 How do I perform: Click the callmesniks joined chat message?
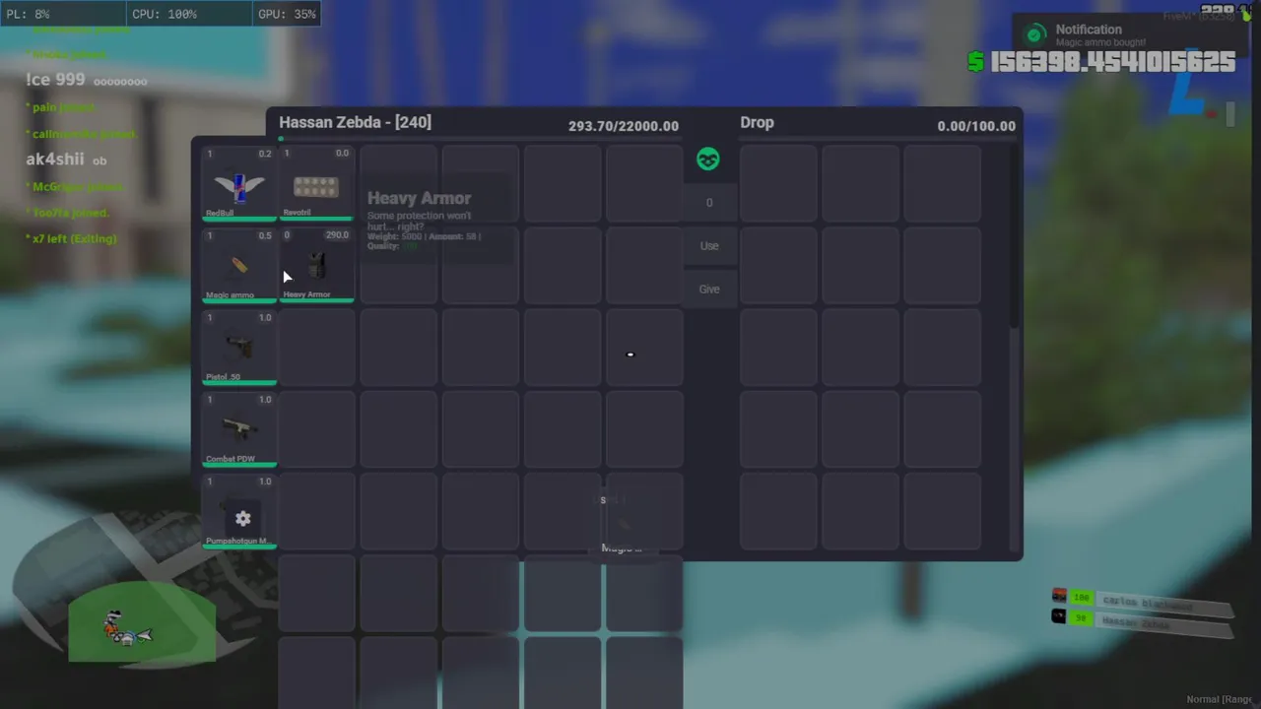click(x=82, y=134)
